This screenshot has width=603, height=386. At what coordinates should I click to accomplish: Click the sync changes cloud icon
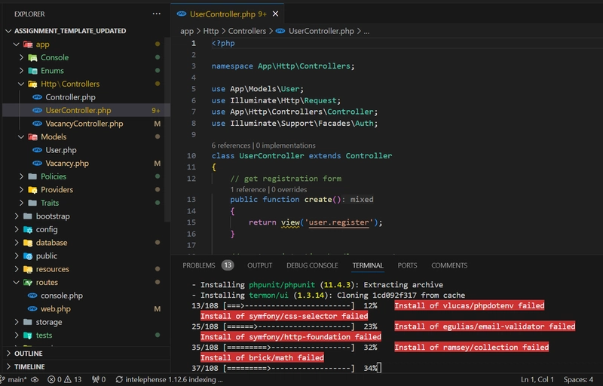point(35,379)
